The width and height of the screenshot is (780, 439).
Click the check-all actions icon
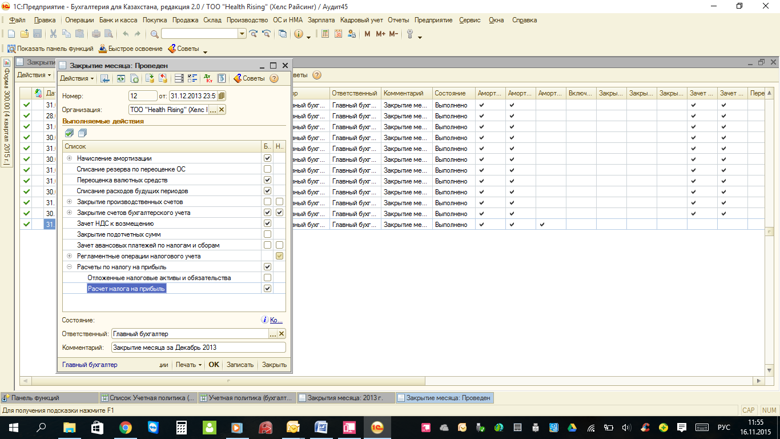(x=69, y=133)
